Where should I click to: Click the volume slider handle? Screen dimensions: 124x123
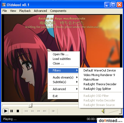(120, 111)
